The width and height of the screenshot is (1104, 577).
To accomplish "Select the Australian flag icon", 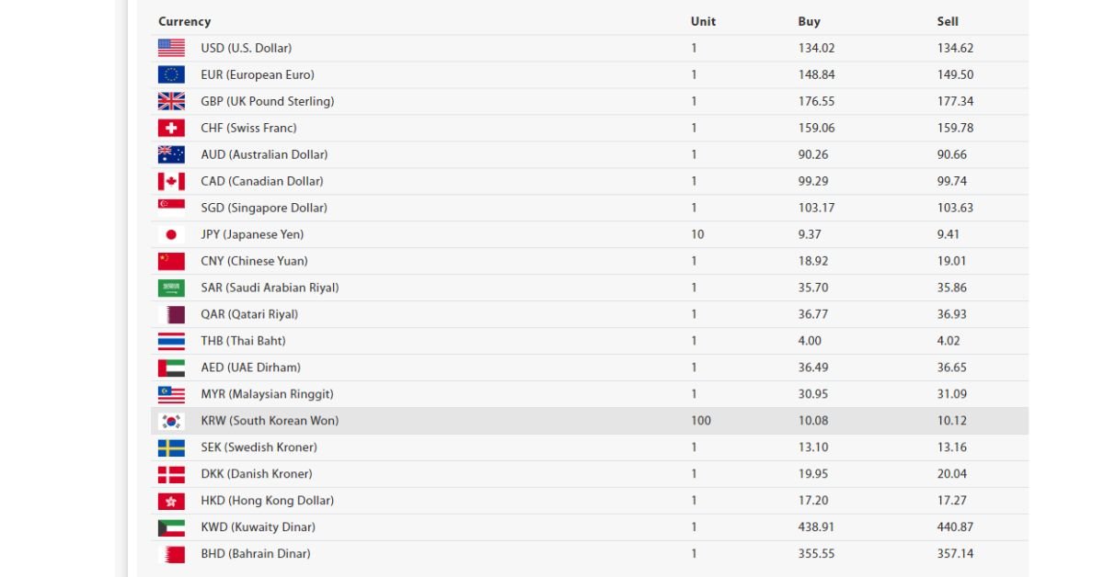I will point(171,154).
